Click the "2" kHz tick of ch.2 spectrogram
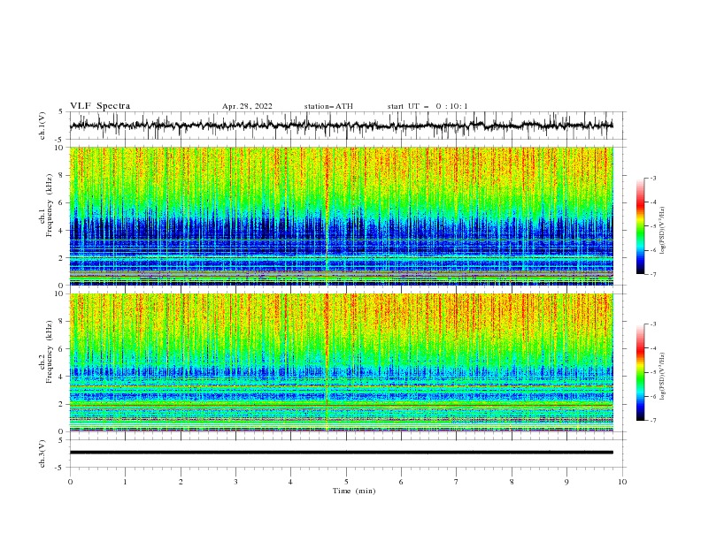The height and width of the screenshot is (541, 701). (x=61, y=404)
